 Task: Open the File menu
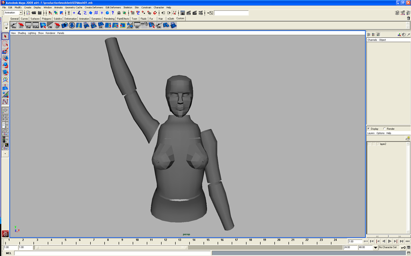pos(4,8)
